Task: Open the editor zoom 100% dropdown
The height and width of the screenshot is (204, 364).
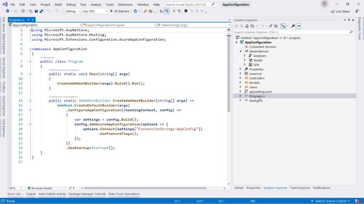Action: tap(15, 188)
